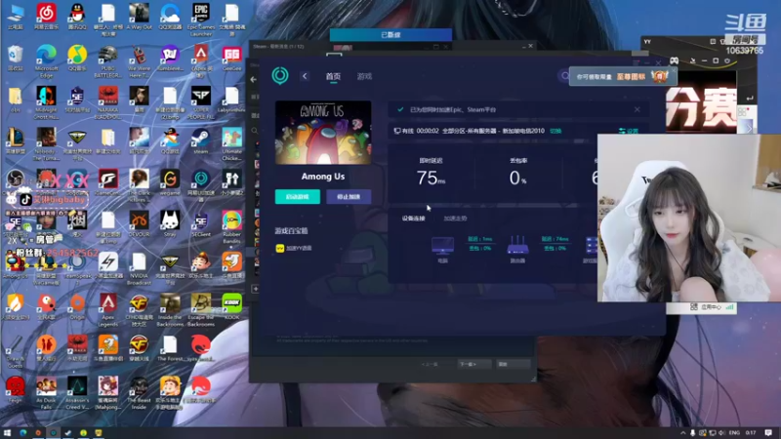Click the green launch game button

298,197
